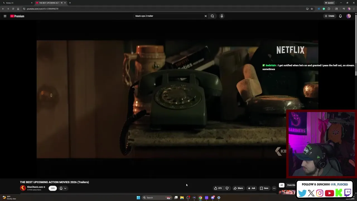This screenshot has height=201, width=357.
Task: Open the Windows Start menu
Action: [x=138, y=198]
